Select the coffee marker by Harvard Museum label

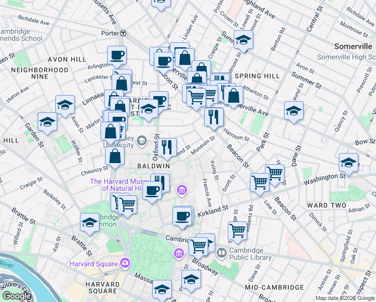click(x=152, y=191)
